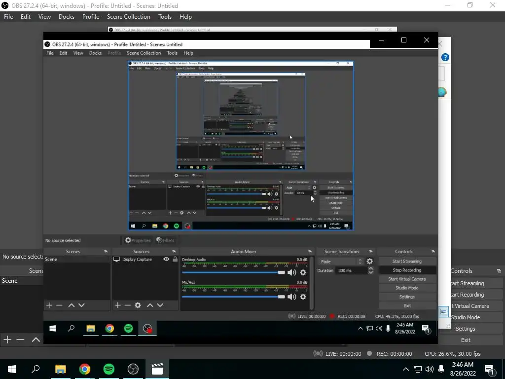Screen dimensions: 505x379
Task: Toggle Display Capture lock icon
Action: coord(175,259)
